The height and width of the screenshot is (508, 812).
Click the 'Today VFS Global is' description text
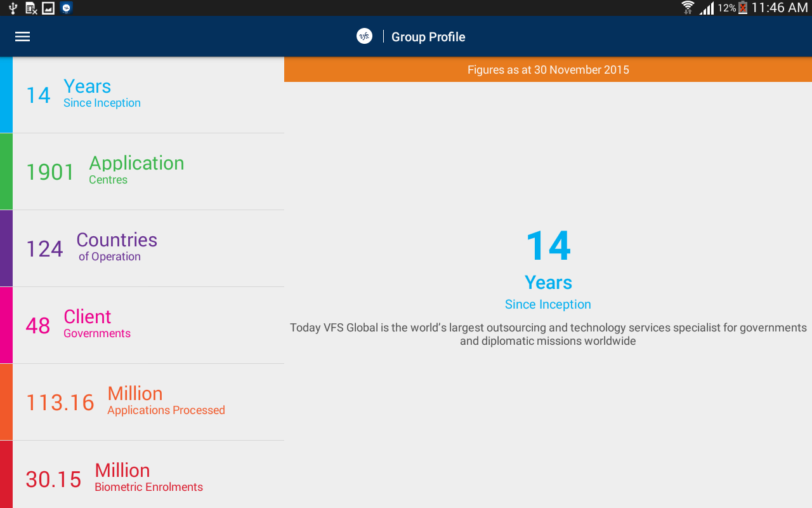[x=548, y=334]
